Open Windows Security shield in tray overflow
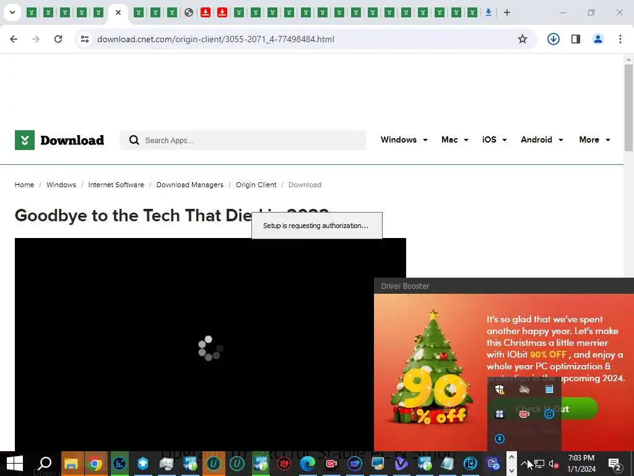The width and height of the screenshot is (634, 476). click(500, 389)
